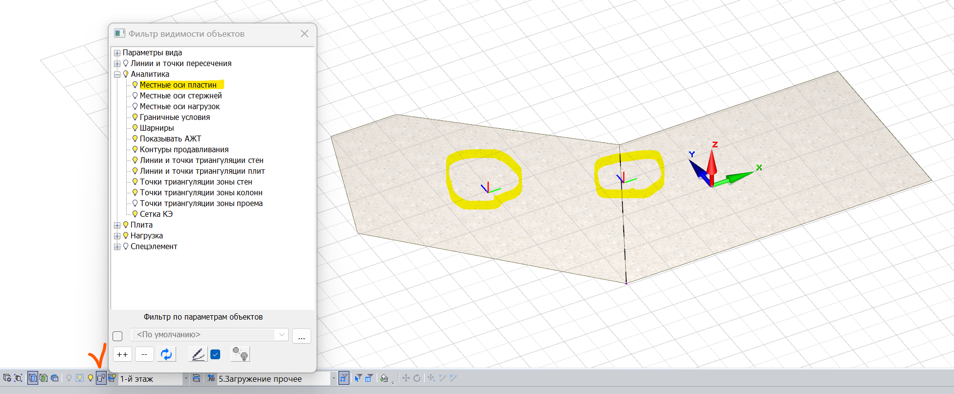Viewport: 954px width, 394px height.
Task: Click the red Z axis arrow
Action: 712,162
